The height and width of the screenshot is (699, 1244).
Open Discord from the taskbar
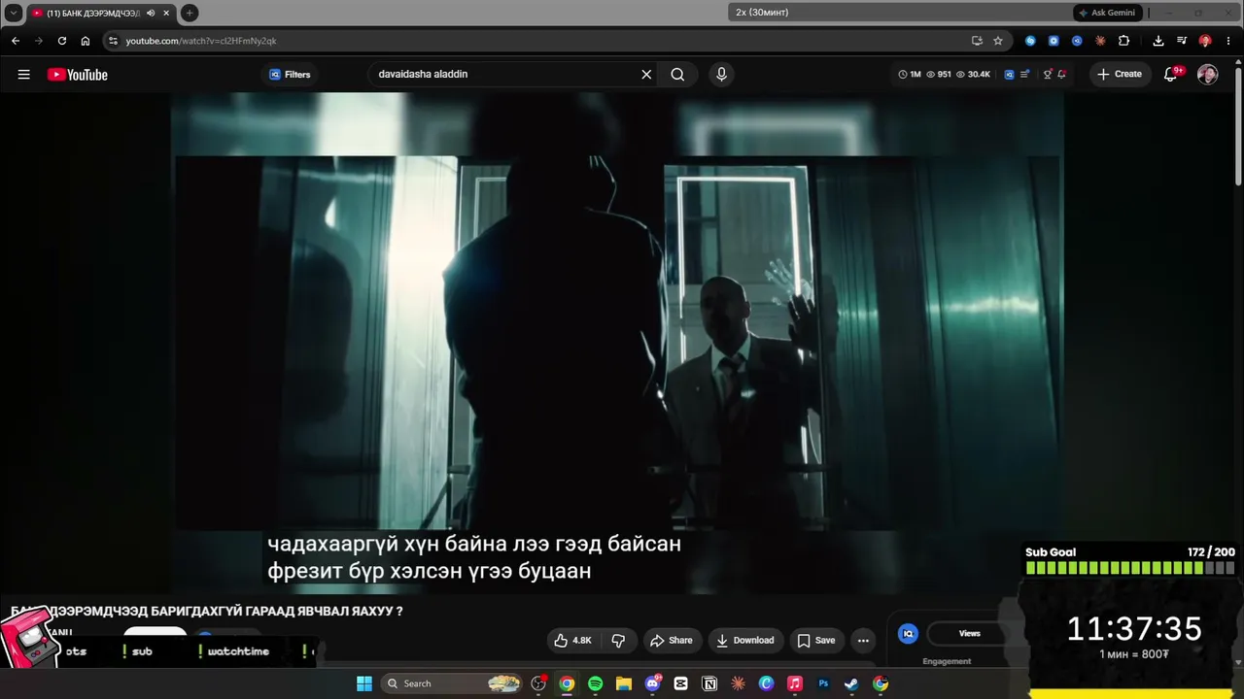point(653,683)
